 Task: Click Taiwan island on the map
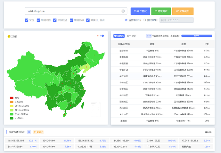pos(83,105)
